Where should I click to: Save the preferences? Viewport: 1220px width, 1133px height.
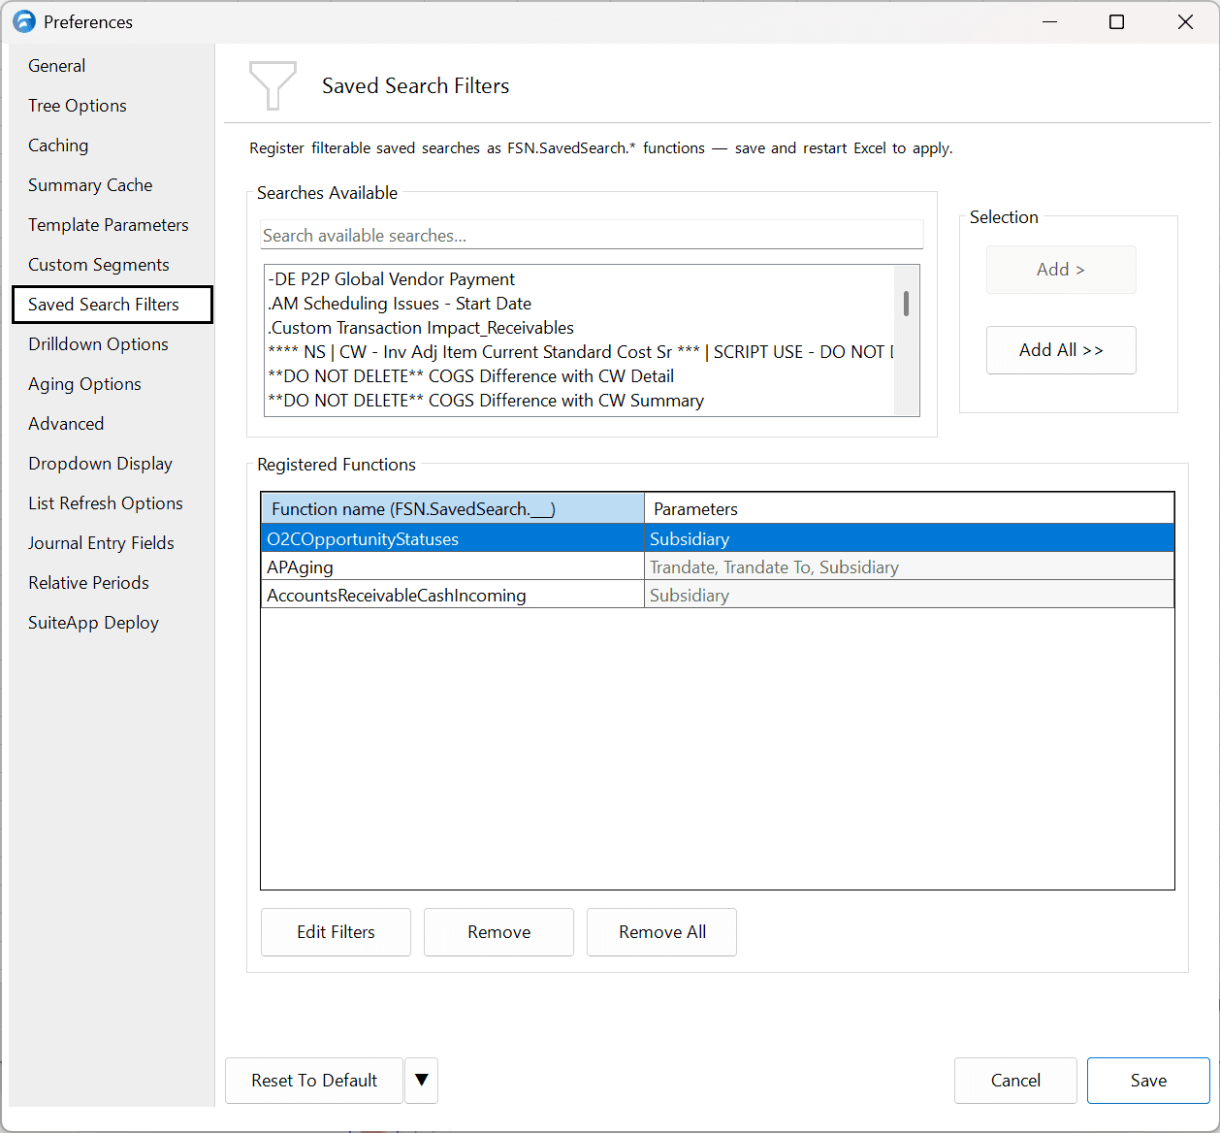(x=1148, y=1081)
